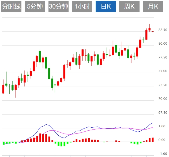This screenshot has height=157, width=169.
Task: Click the rightmost red MACD histogram bar
Action: click(153, 139)
